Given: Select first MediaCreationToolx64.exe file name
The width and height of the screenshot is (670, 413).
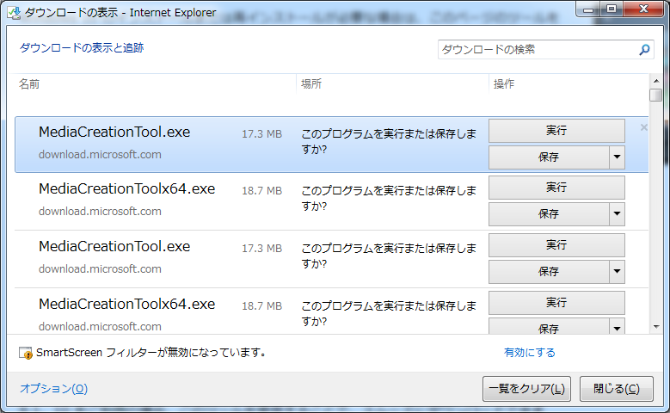Looking at the screenshot, I should 127,189.
